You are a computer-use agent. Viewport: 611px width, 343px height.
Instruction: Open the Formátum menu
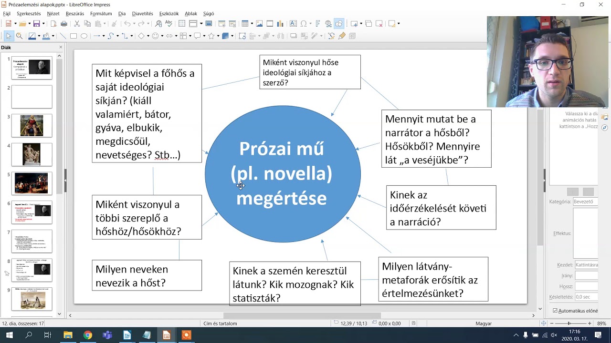tap(101, 14)
